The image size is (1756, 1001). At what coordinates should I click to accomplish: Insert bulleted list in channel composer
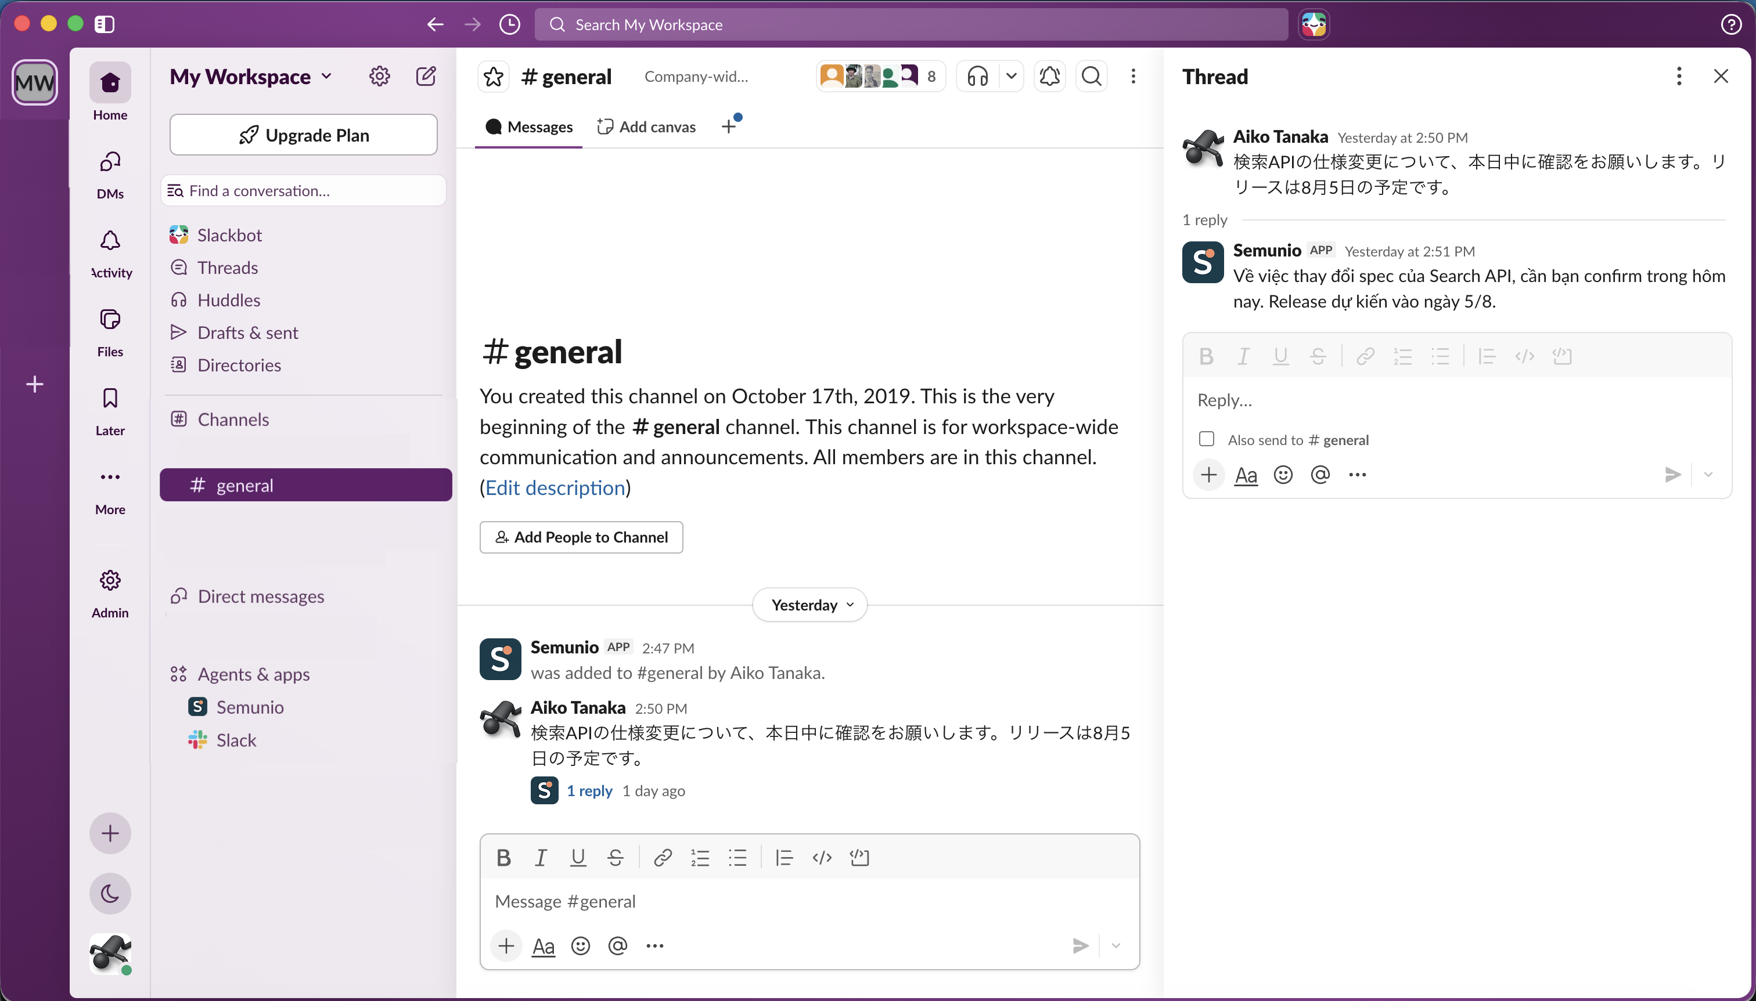click(x=737, y=857)
